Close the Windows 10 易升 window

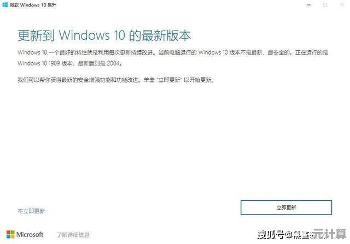coord(342,5)
